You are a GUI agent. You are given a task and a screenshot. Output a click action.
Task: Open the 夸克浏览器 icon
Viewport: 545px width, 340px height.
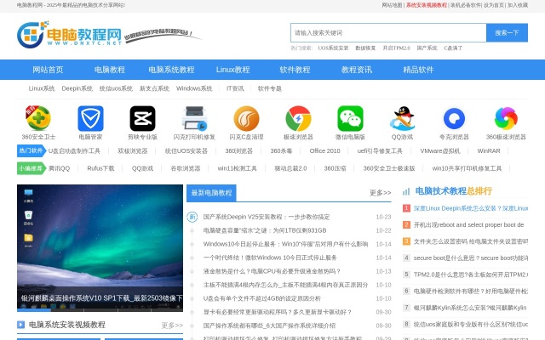pyautogui.click(x=454, y=118)
